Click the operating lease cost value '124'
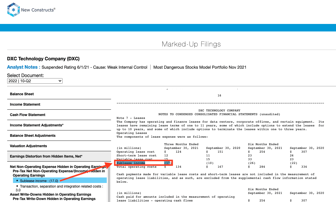 [x=178, y=151]
